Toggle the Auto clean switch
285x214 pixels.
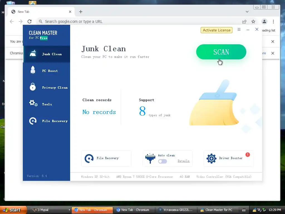[163, 161]
